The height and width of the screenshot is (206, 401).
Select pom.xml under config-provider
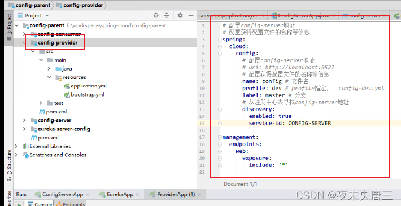click(x=53, y=112)
